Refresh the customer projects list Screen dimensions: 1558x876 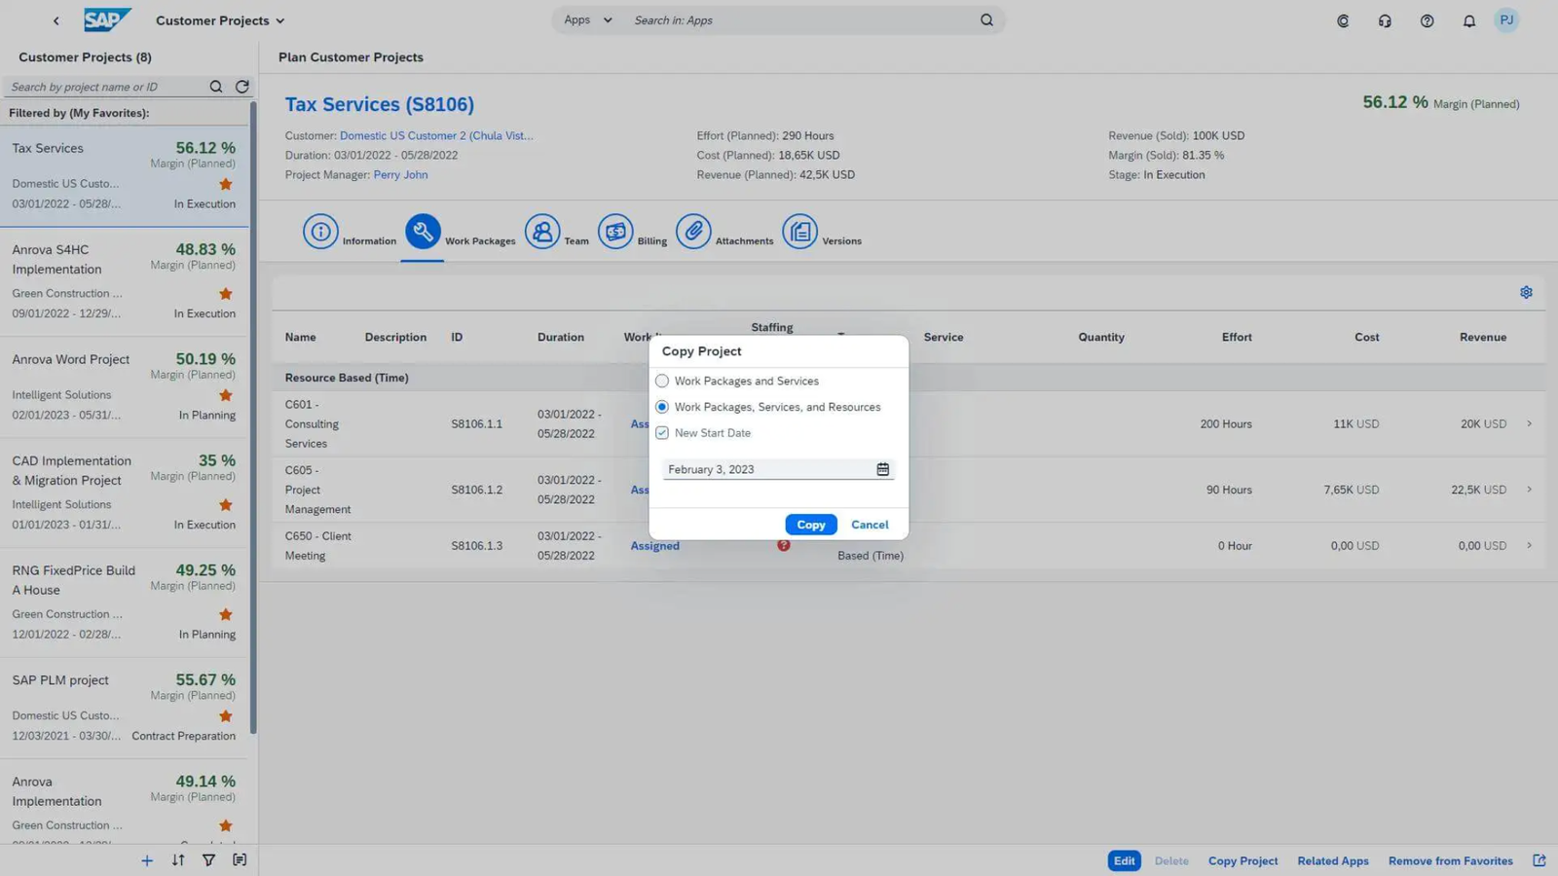click(242, 87)
